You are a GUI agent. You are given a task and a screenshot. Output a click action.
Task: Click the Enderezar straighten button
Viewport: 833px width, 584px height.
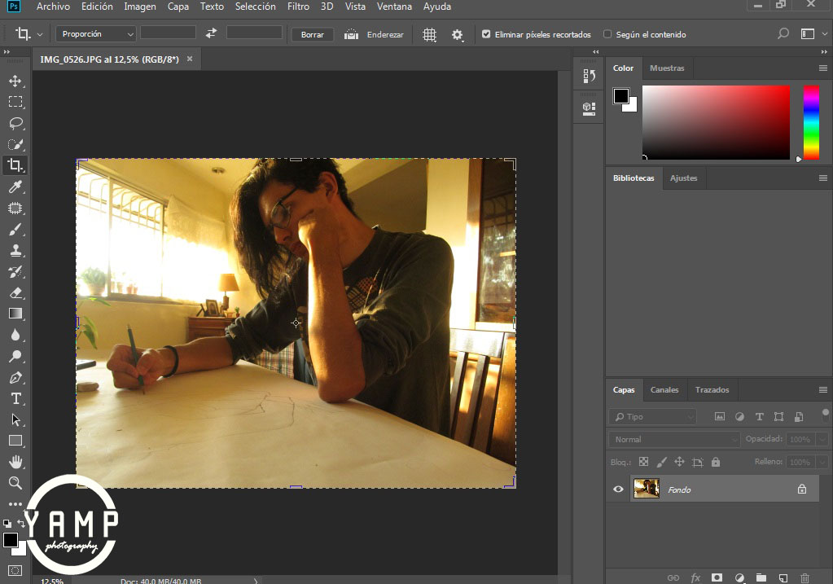[375, 35]
